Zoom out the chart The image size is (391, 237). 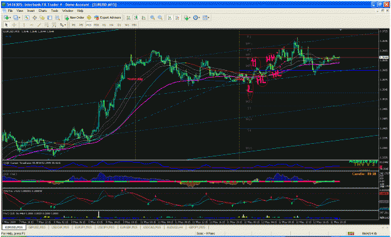(x=160, y=18)
